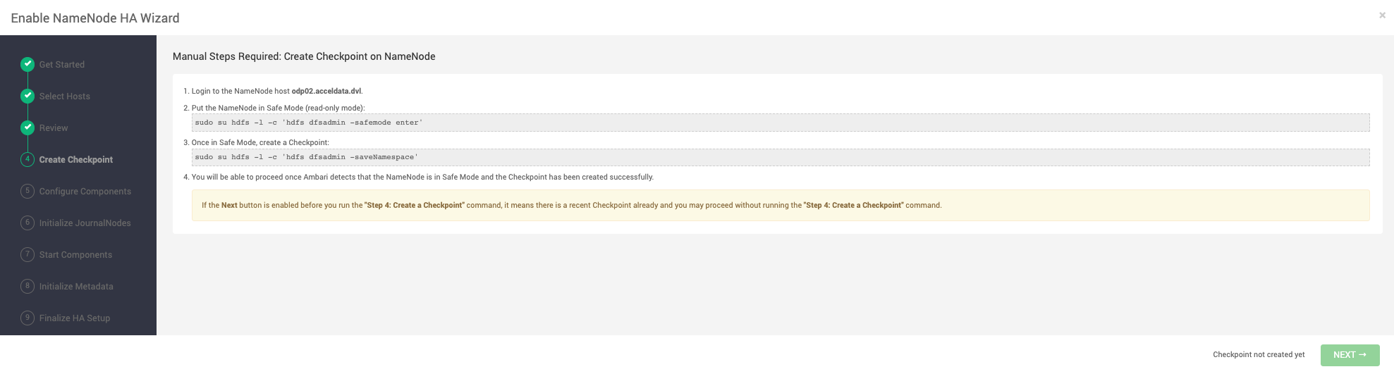The width and height of the screenshot is (1394, 374).
Task: Select the Create Checkpoint step label
Action: tap(76, 160)
